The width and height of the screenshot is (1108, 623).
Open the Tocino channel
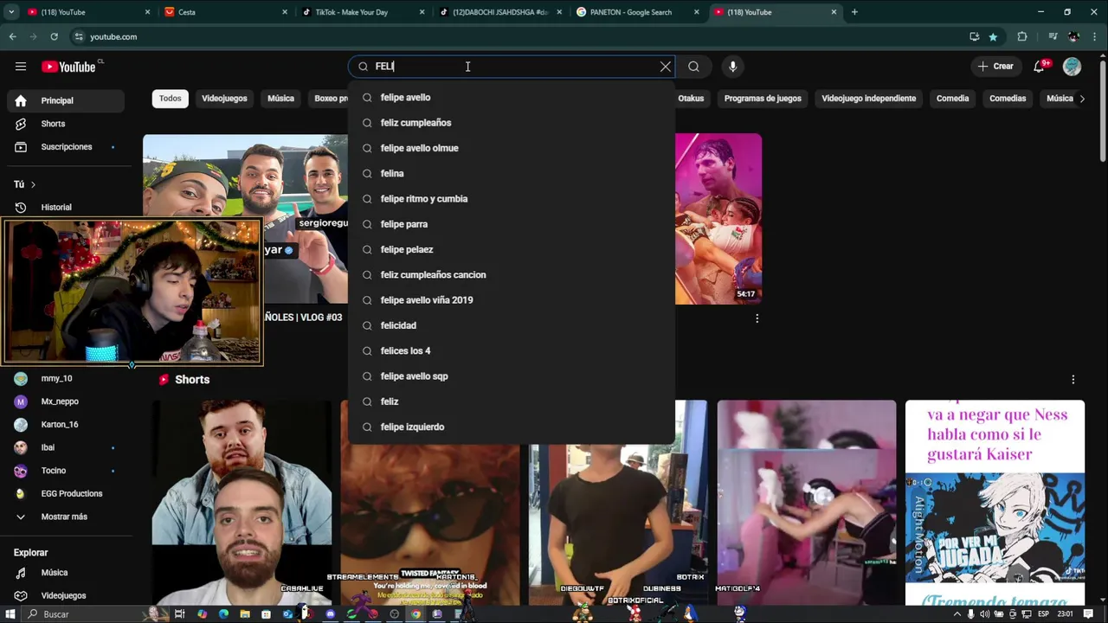66,471
